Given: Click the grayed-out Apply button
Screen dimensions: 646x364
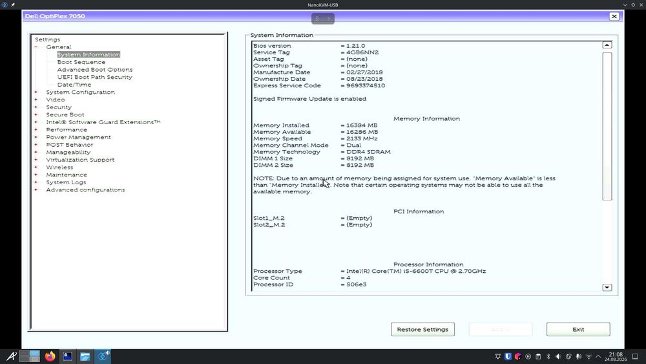Looking at the screenshot, I should 501,329.
